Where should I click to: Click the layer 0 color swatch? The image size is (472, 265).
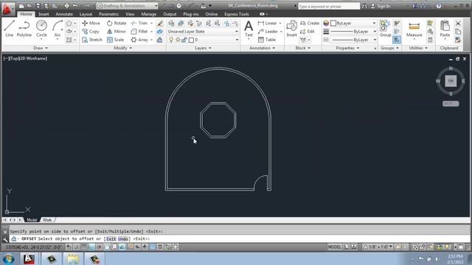191,40
